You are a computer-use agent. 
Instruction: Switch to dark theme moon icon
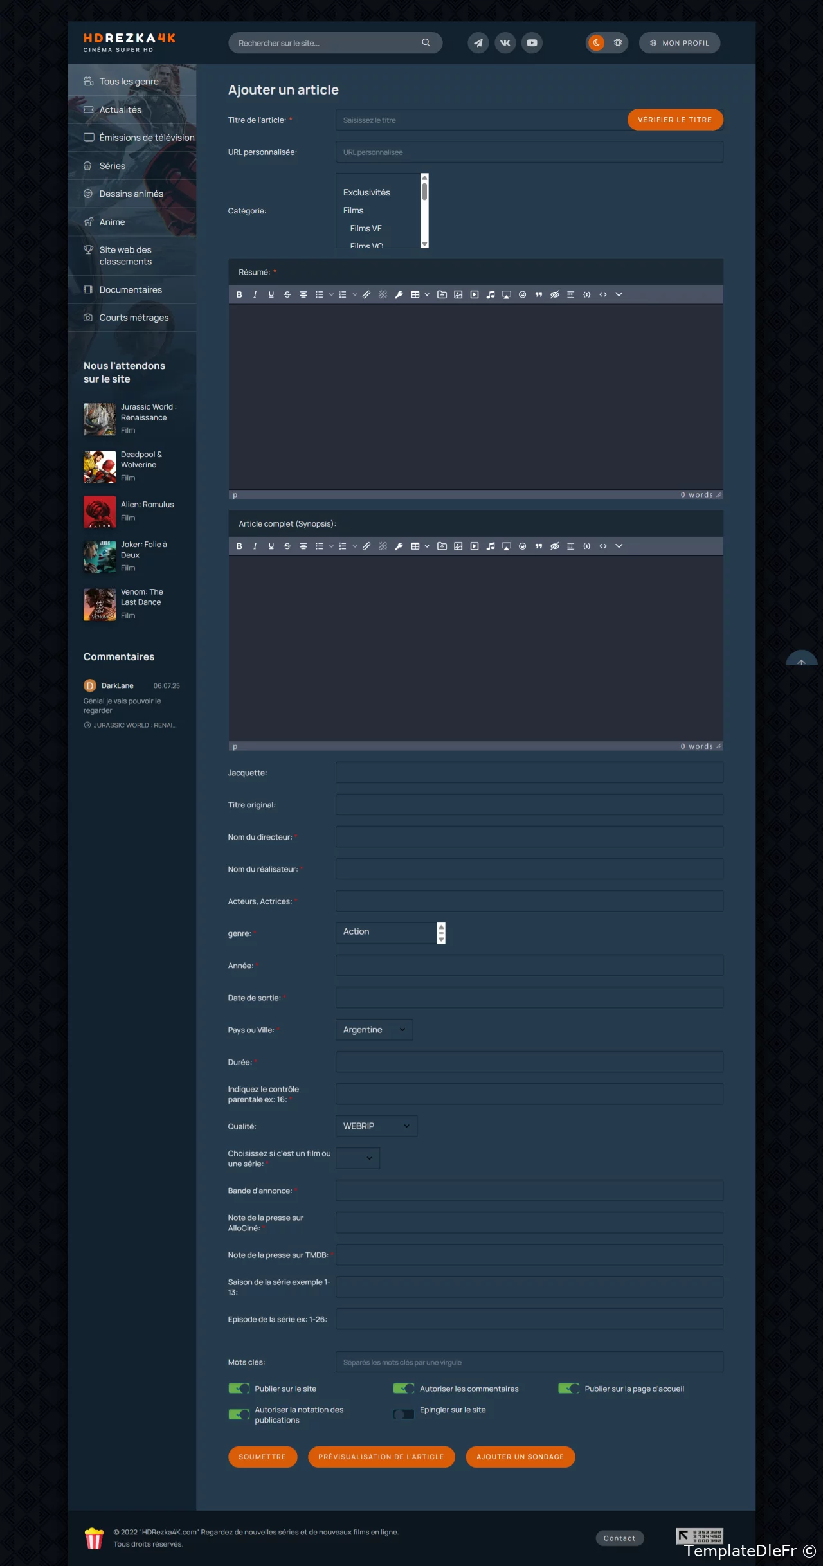597,43
